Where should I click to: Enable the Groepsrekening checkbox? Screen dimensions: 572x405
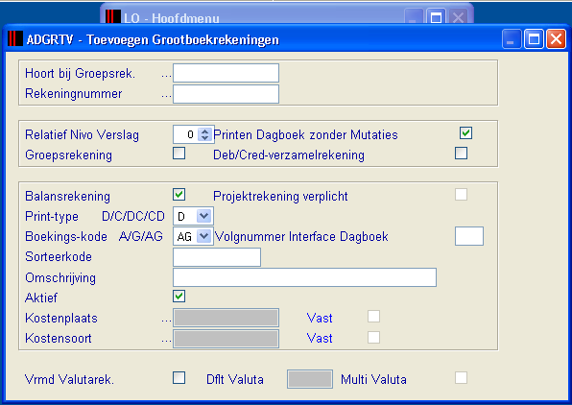coord(179,154)
